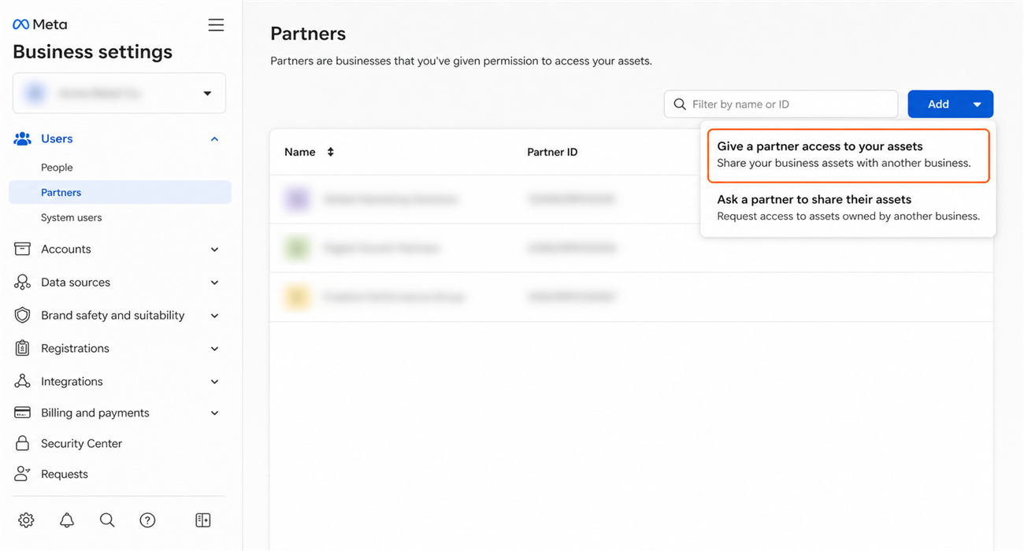Open the hamburger menu icon

[x=216, y=25]
